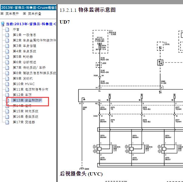The width and height of the screenshot is (183, 182).
Task: Open 第15章 转向系统 chapter
Action: (26, 111)
